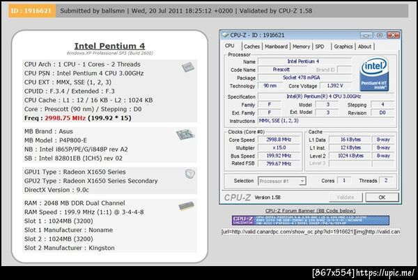The width and height of the screenshot is (418, 280).
Task: Click the grayed Validate button
Action: point(346,197)
